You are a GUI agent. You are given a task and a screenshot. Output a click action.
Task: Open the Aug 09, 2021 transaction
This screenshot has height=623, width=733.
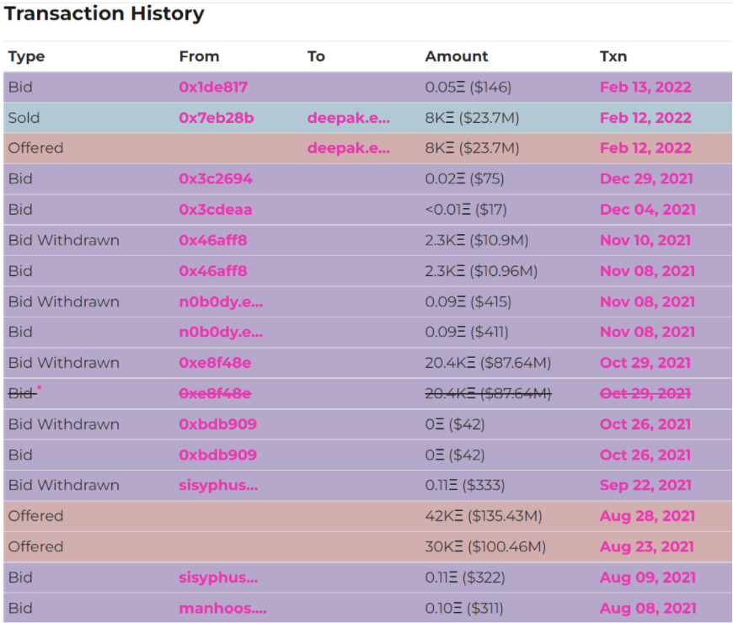pos(647,578)
